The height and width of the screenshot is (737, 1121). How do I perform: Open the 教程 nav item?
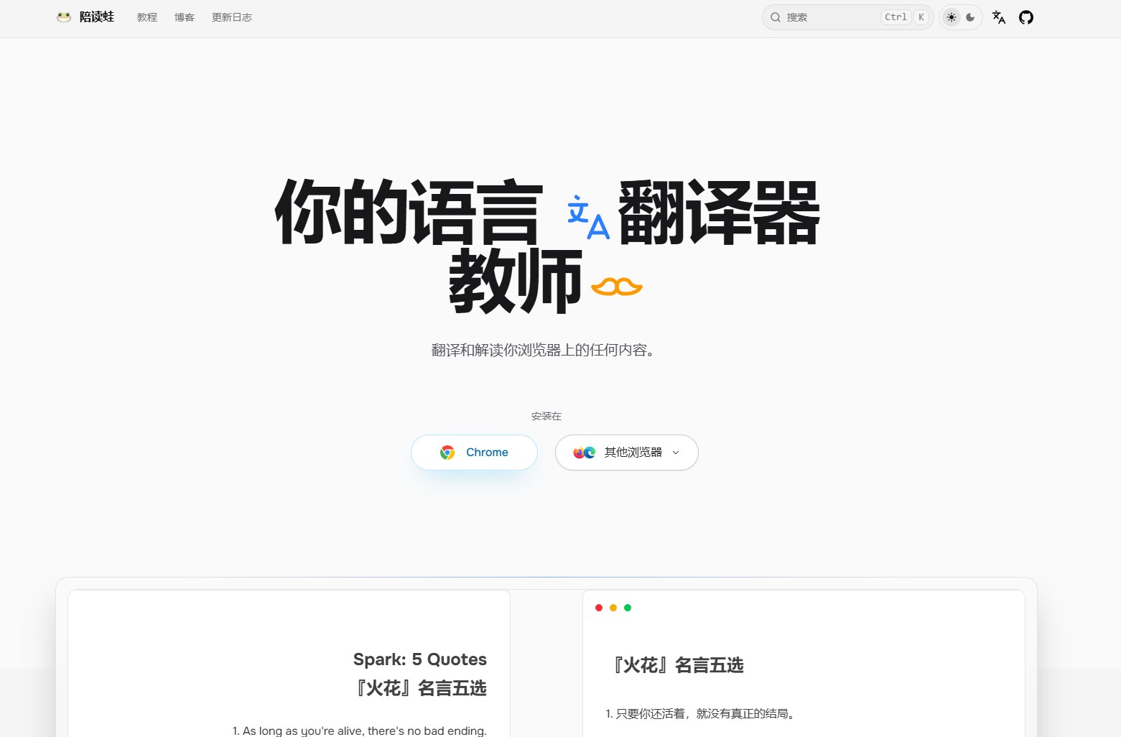(147, 17)
